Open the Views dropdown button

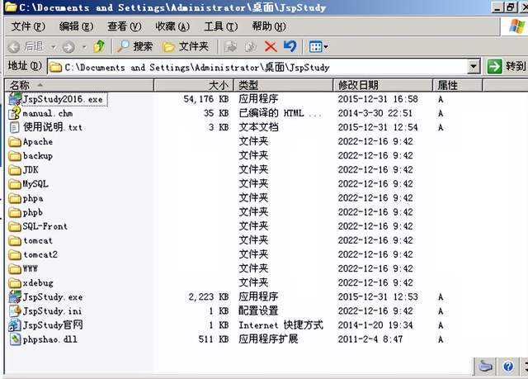point(318,46)
